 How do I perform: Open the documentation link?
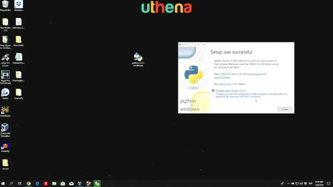tap(222, 78)
